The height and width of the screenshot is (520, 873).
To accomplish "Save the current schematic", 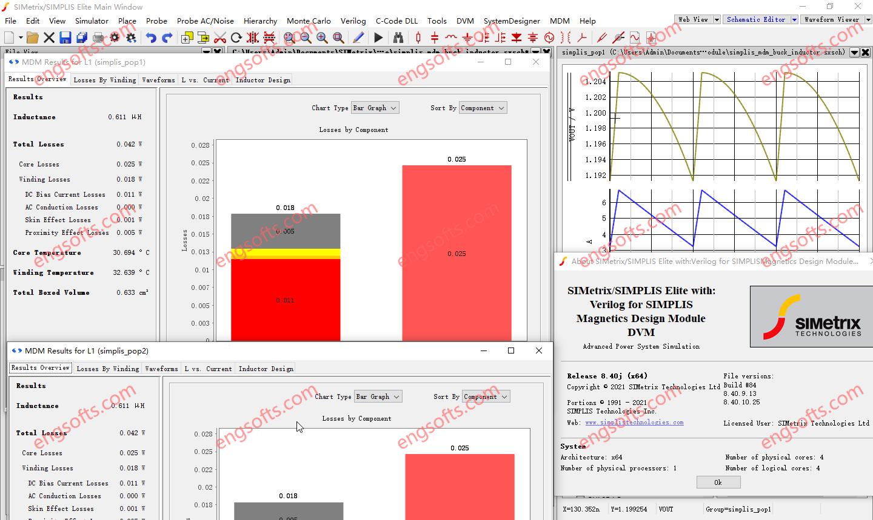I will point(64,37).
